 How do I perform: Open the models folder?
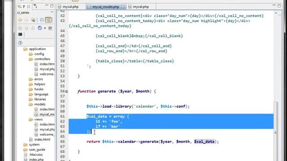tap(40, 104)
